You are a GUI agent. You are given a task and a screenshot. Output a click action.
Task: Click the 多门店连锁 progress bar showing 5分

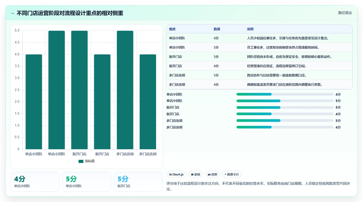pyautogui.click(x=285, y=121)
